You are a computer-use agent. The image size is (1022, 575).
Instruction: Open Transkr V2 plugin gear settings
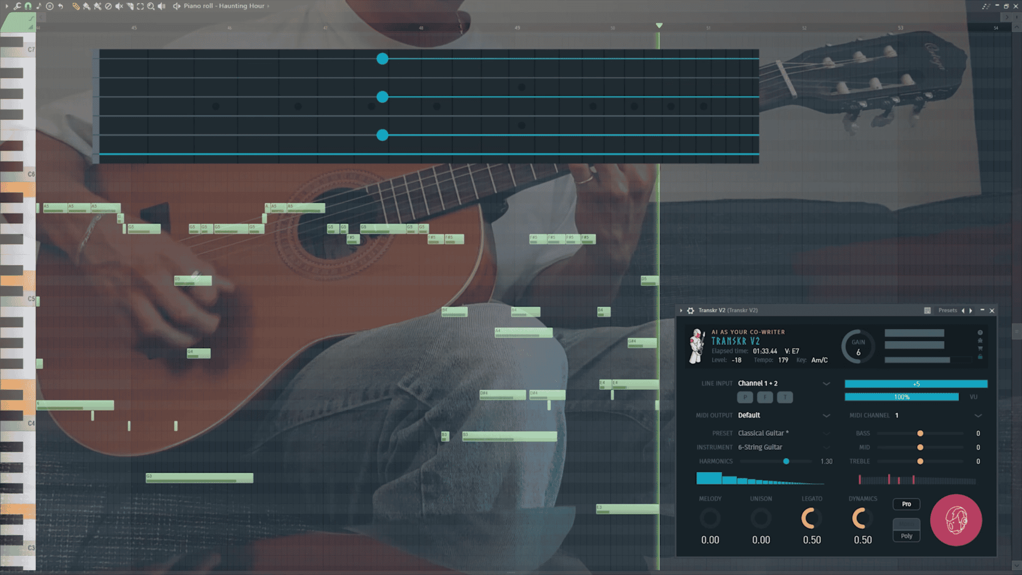point(690,310)
